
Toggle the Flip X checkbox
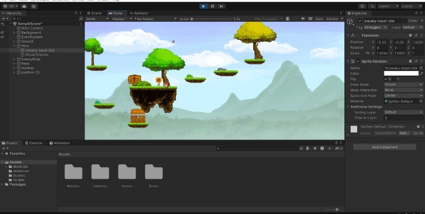(385, 79)
